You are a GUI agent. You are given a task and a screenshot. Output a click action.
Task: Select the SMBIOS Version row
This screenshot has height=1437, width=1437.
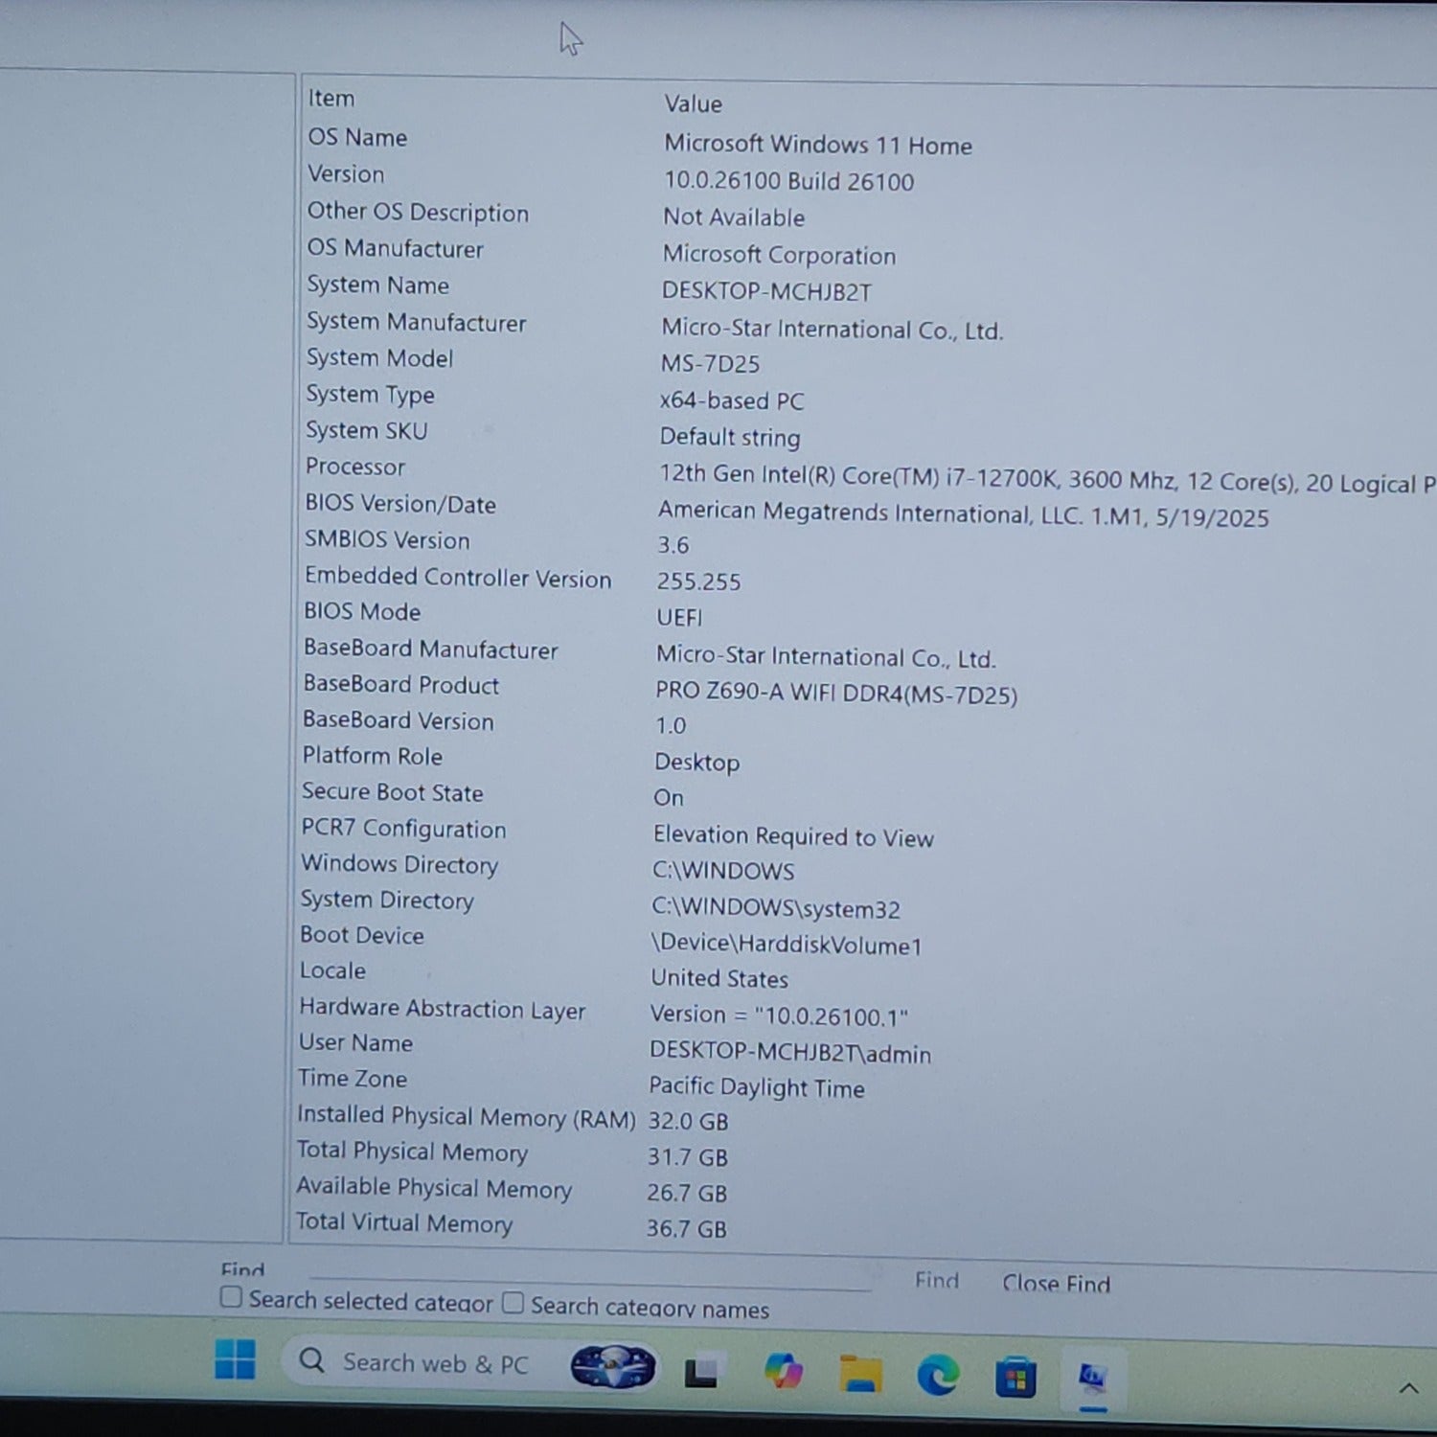387,540
